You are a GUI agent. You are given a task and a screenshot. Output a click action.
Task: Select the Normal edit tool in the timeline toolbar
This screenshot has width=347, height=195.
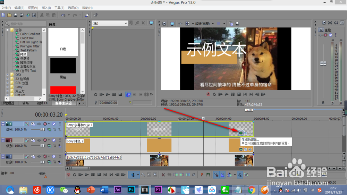point(133,175)
